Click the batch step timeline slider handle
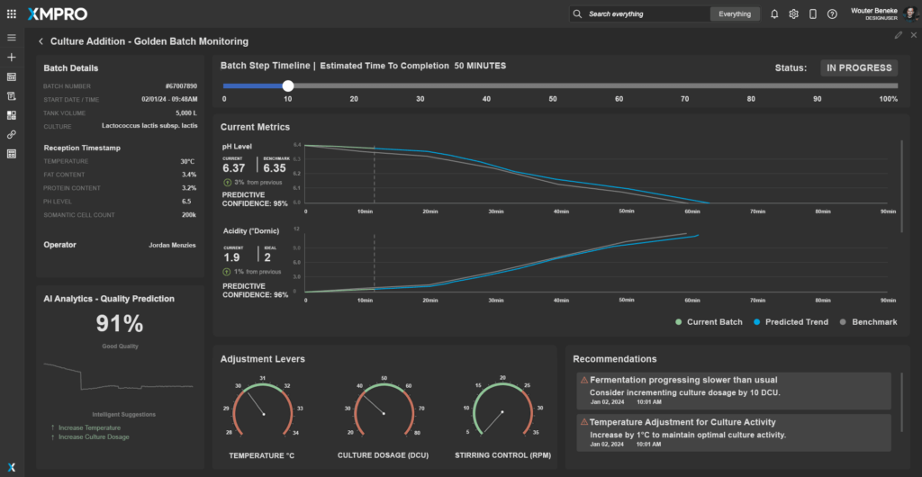Image resolution: width=922 pixels, height=477 pixels. [288, 86]
